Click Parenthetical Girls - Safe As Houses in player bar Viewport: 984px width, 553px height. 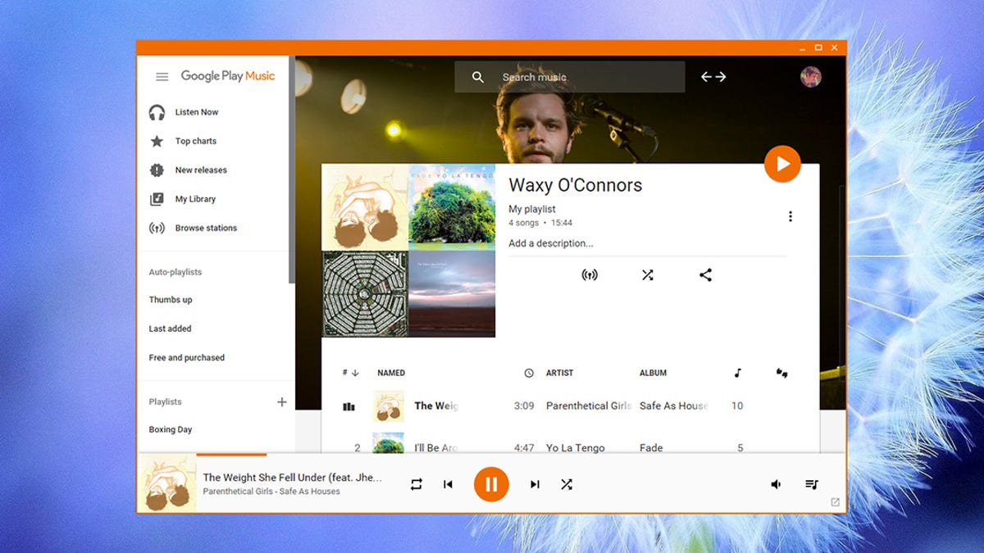point(271,492)
